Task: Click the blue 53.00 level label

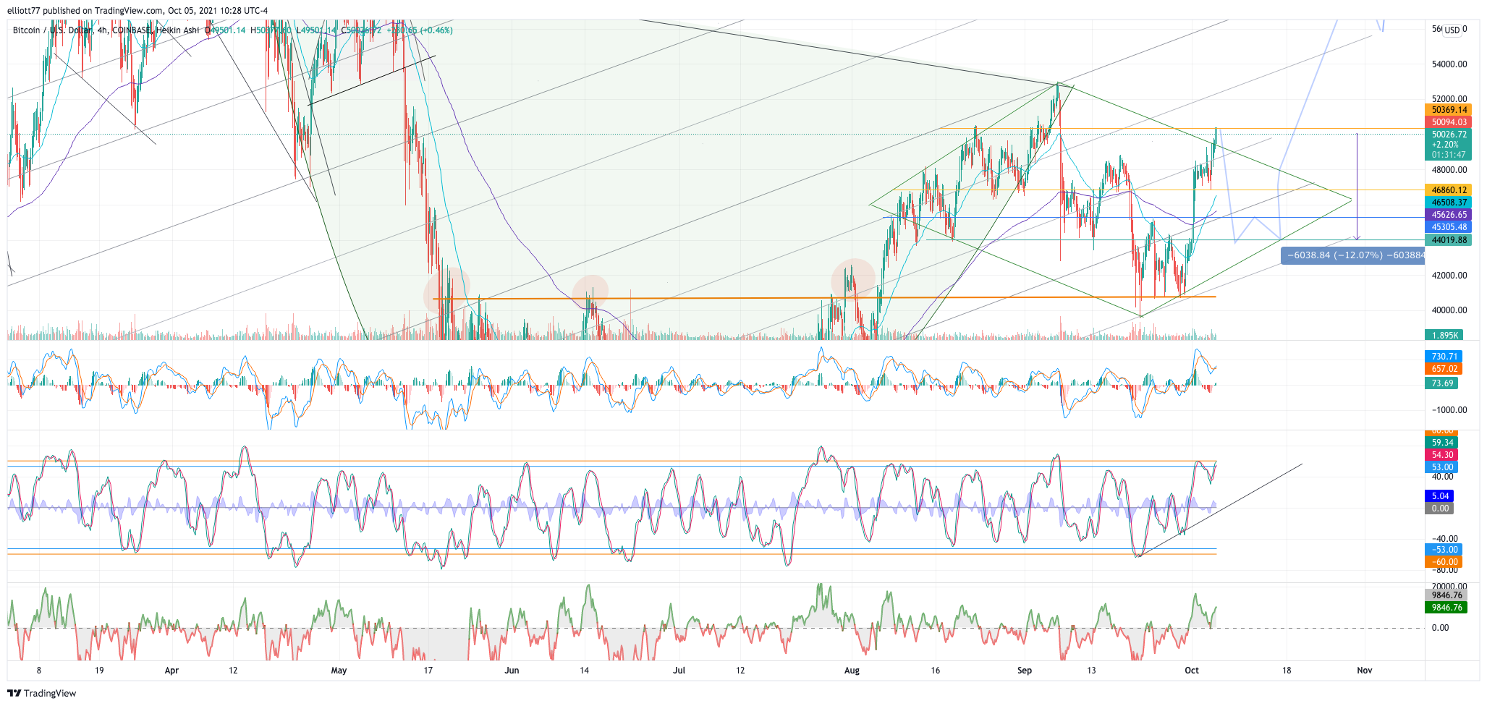Action: click(1441, 467)
